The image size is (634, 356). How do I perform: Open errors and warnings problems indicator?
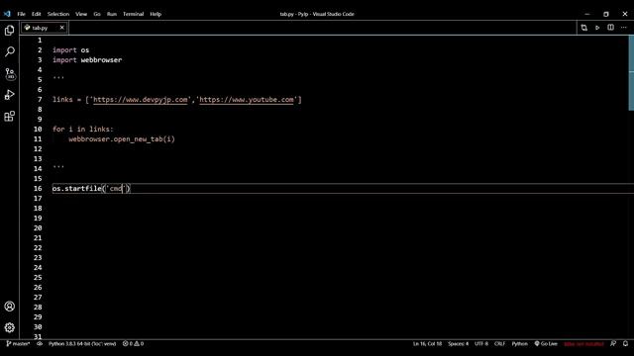[x=133, y=344]
